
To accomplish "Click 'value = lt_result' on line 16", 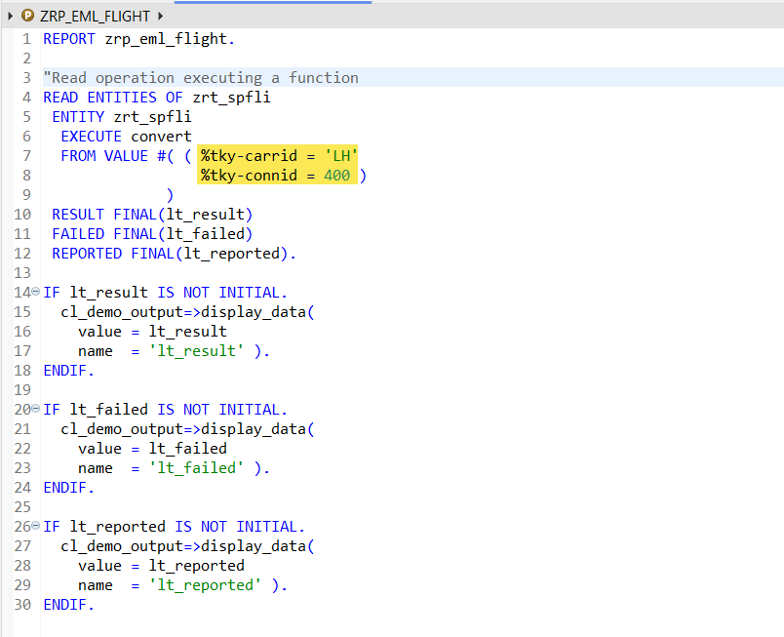I will [x=152, y=331].
